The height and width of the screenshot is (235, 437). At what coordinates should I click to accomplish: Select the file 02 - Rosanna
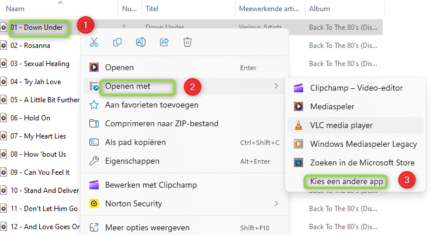pyautogui.click(x=30, y=46)
